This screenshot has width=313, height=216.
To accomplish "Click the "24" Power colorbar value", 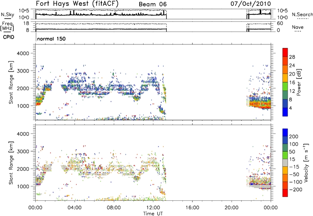I will point(292,66).
